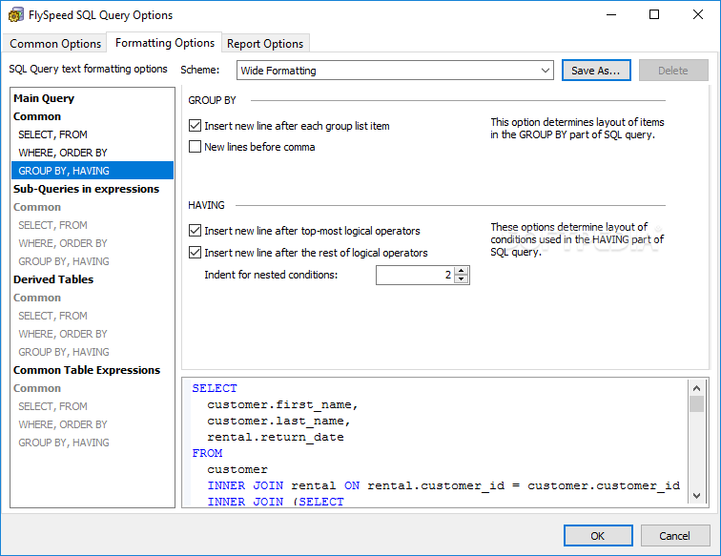721x556 pixels.
Task: Open the Report Options tab
Action: [265, 44]
